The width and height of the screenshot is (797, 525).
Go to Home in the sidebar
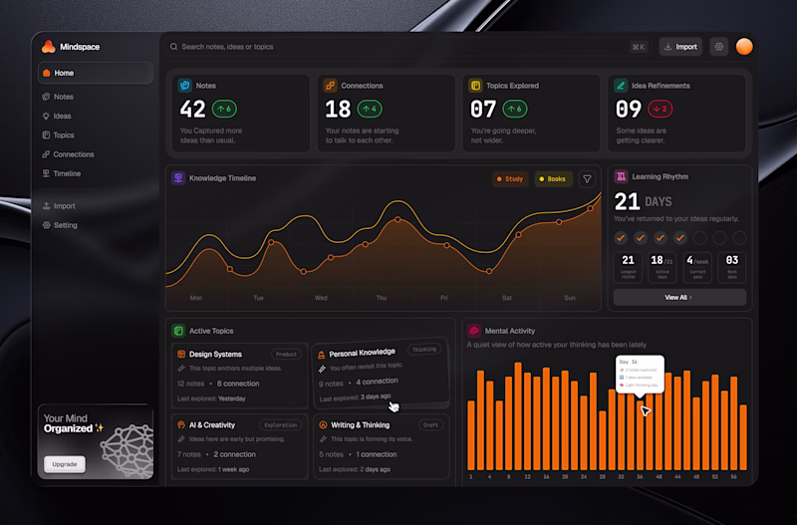(x=96, y=73)
